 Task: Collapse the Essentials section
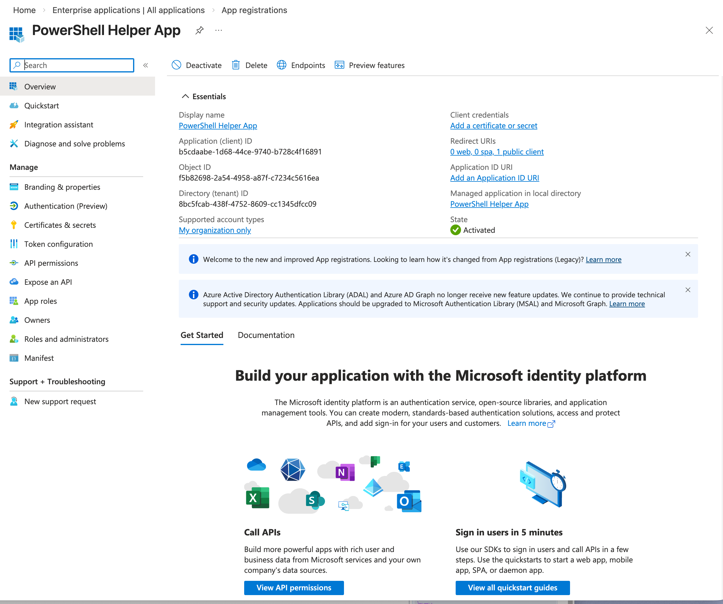coord(185,97)
